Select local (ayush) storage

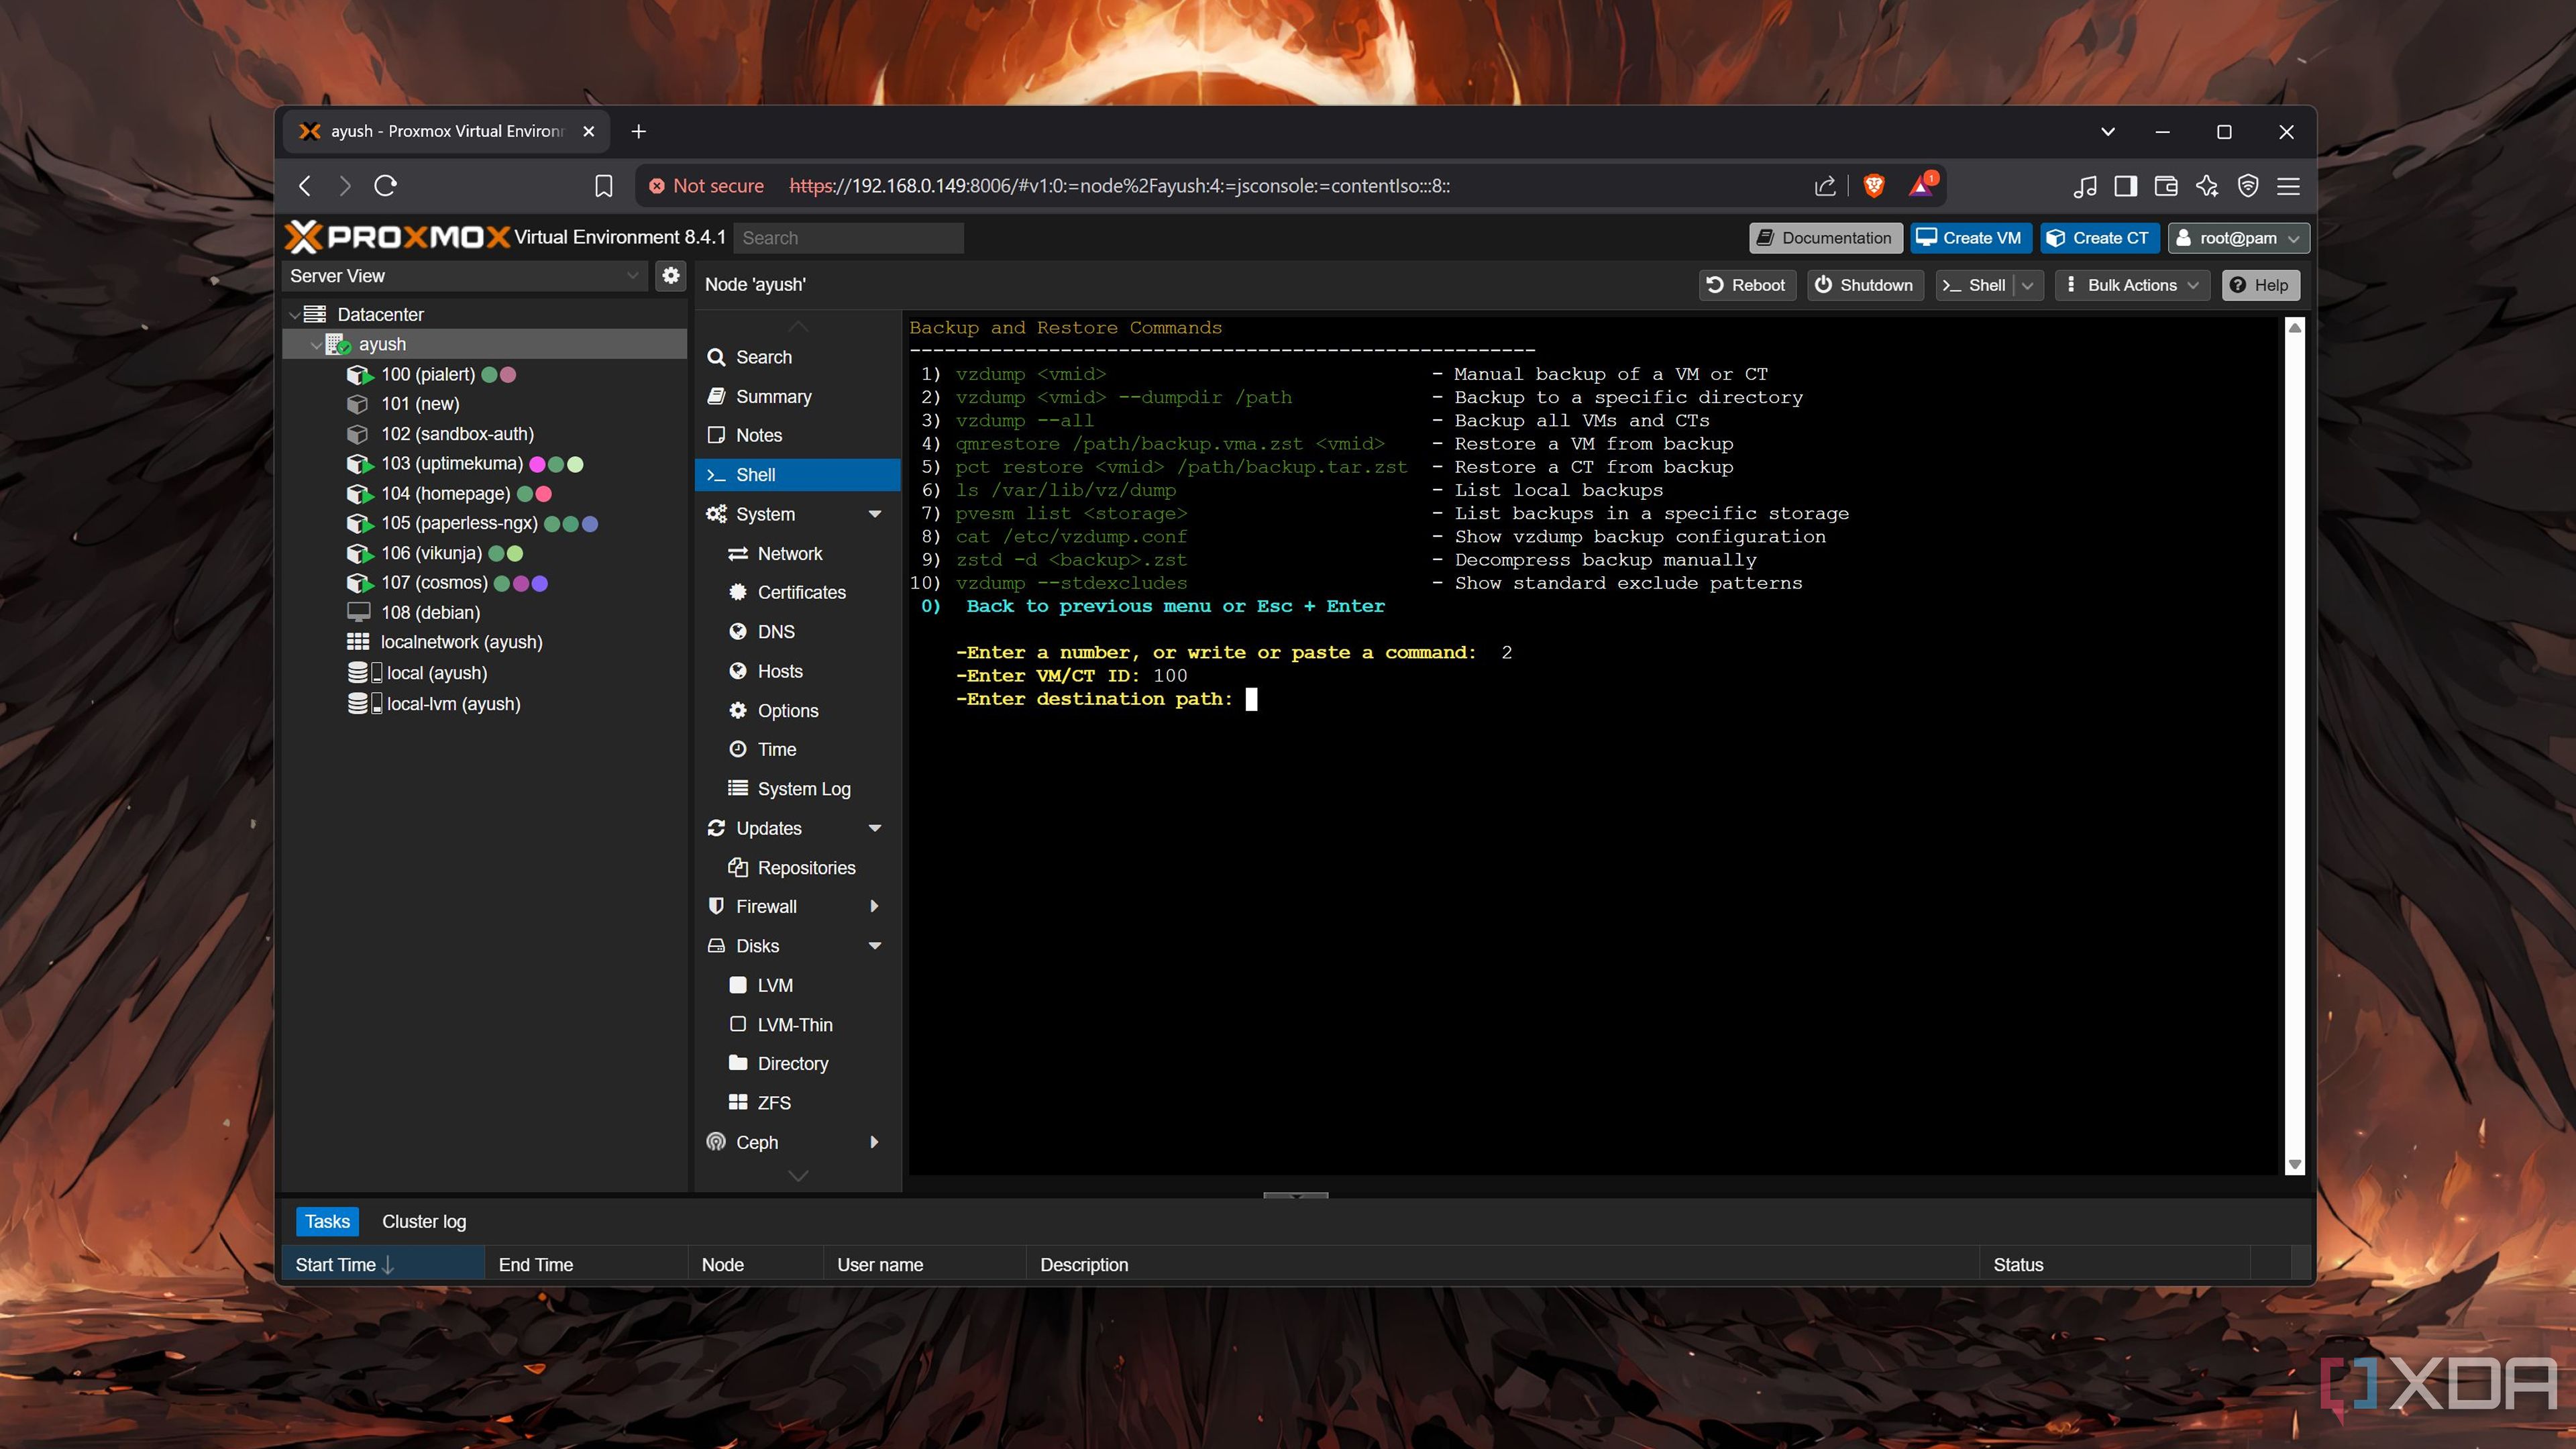pyautogui.click(x=437, y=673)
